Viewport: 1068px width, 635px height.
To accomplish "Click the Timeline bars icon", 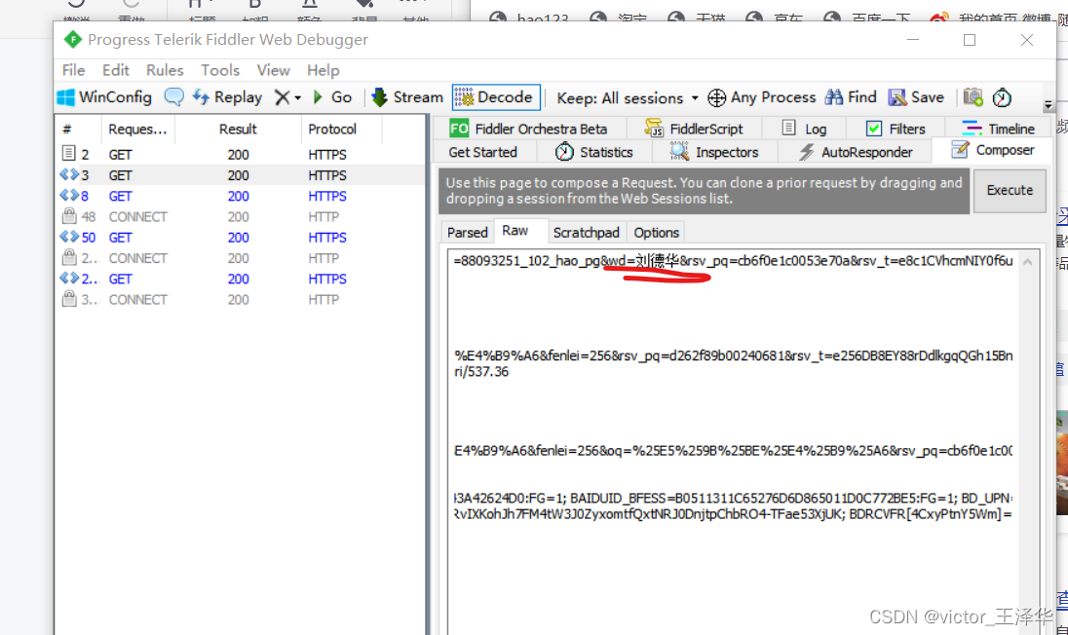I will point(972,128).
